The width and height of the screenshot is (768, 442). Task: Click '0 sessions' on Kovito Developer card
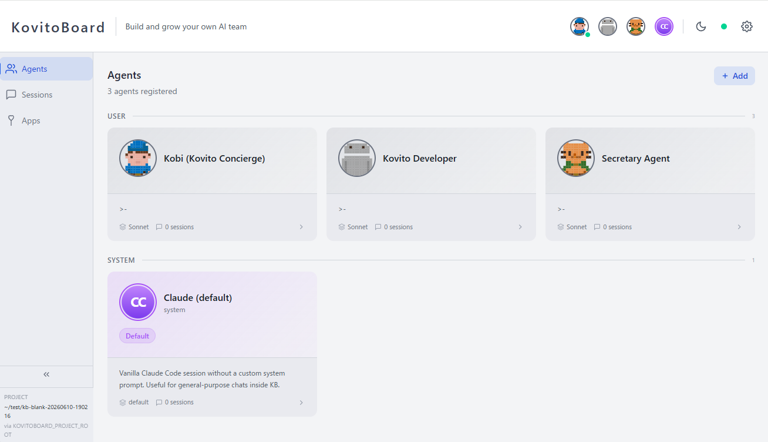pyautogui.click(x=398, y=227)
